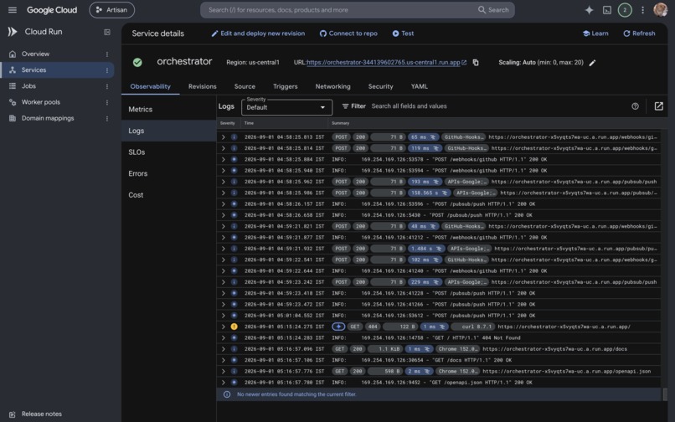Open more options for Services

[x=106, y=70]
